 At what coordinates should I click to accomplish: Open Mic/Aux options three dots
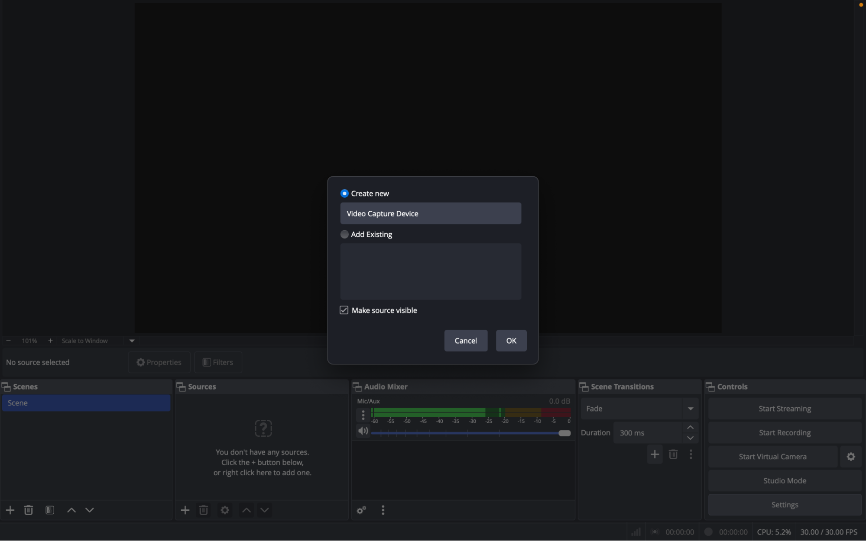[x=363, y=415]
